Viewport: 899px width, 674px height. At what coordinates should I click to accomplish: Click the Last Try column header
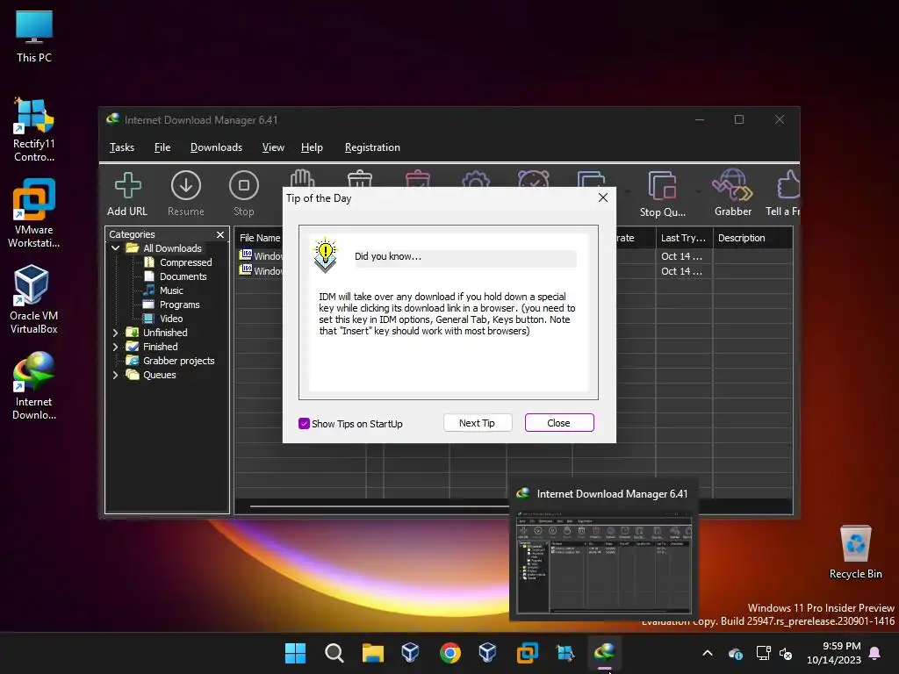point(684,238)
